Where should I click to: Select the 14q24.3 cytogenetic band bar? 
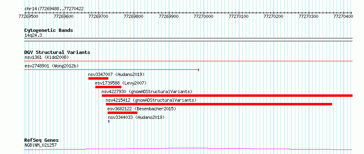pos(188,40)
